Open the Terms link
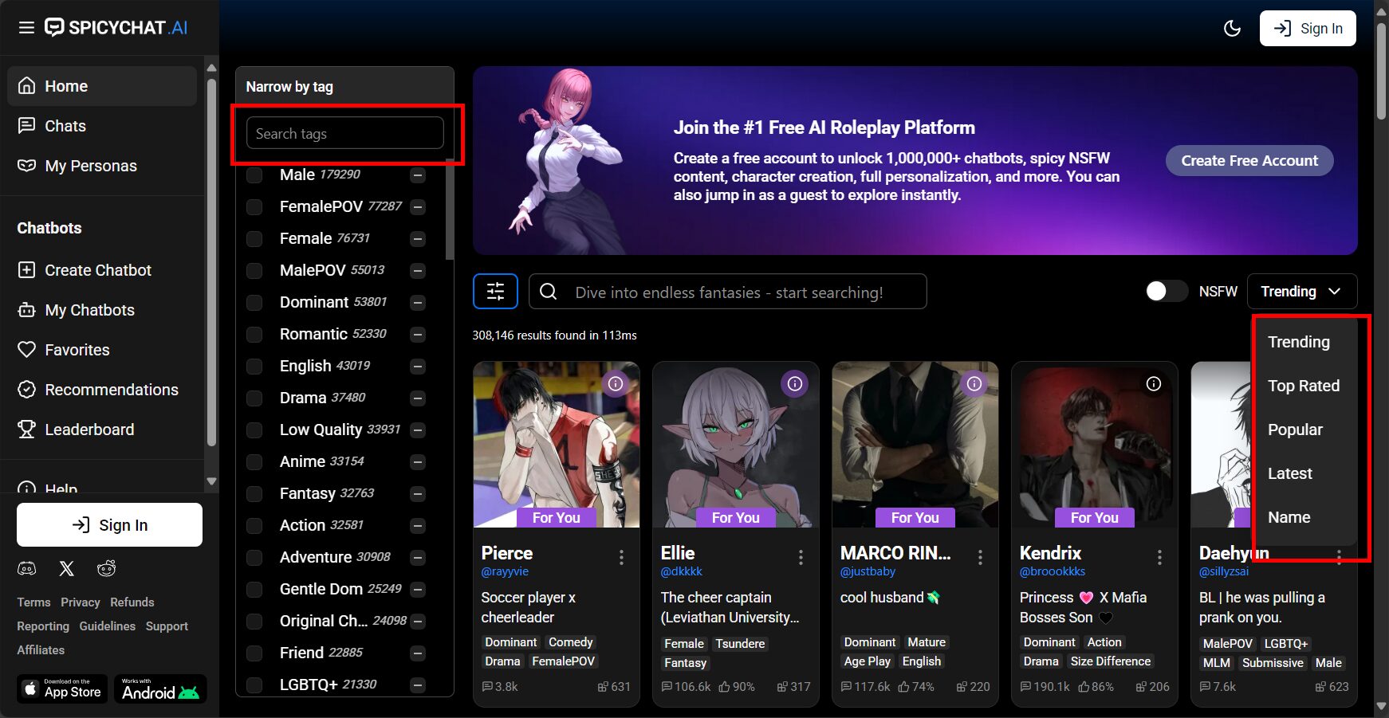The height and width of the screenshot is (718, 1389). pos(33,602)
